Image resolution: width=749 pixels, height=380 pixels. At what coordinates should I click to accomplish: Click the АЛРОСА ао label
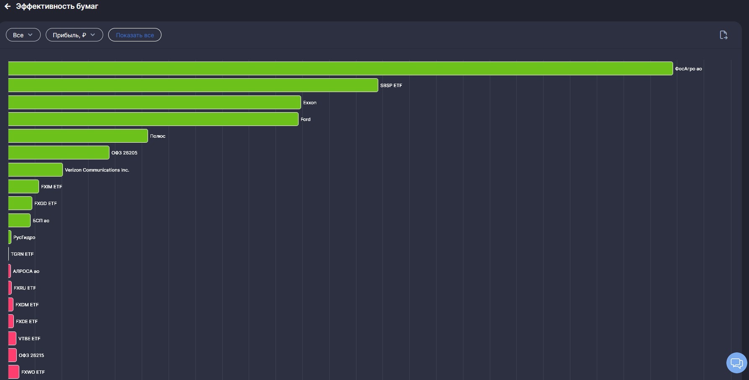click(26, 271)
